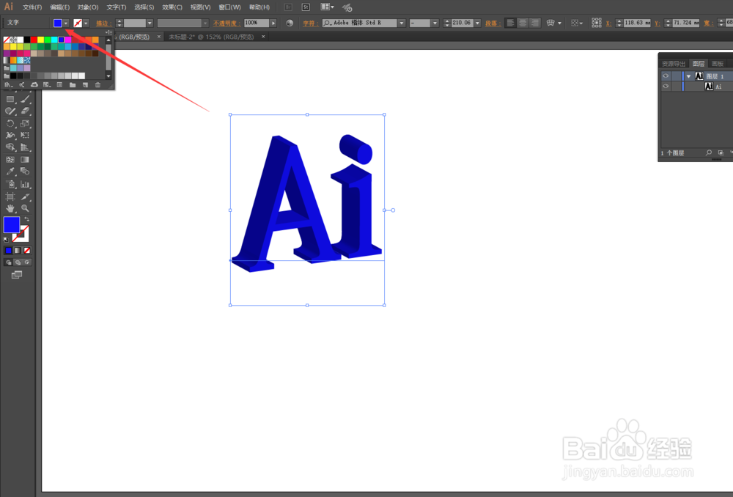This screenshot has width=733, height=497.
Task: Select the Eyedropper tool
Action: click(10, 172)
